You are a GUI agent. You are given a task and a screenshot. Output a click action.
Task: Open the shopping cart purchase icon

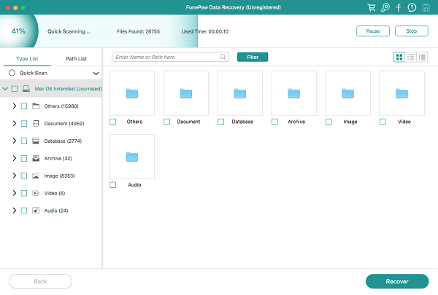click(x=372, y=7)
